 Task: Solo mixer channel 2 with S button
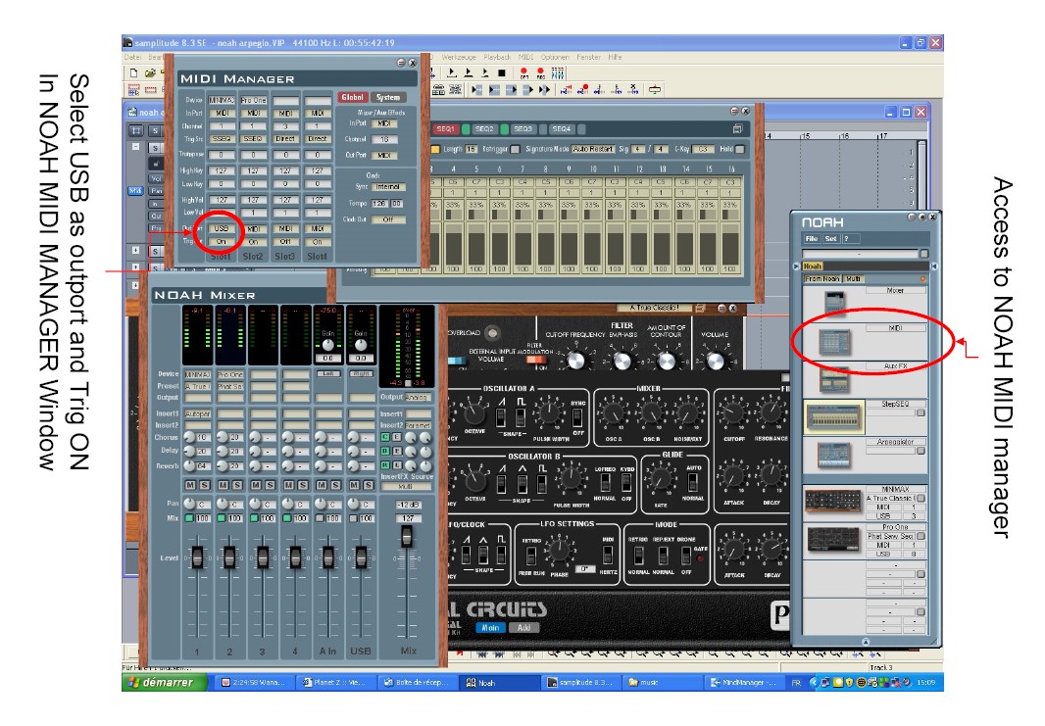click(237, 485)
